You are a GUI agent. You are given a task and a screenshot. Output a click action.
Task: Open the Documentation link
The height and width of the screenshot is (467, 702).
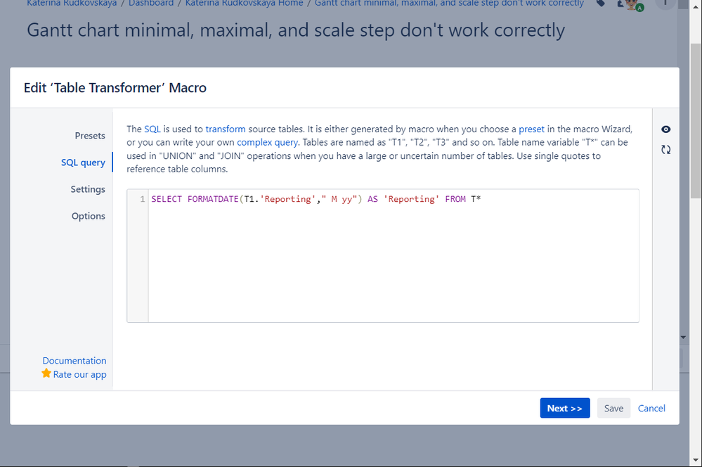[74, 360]
